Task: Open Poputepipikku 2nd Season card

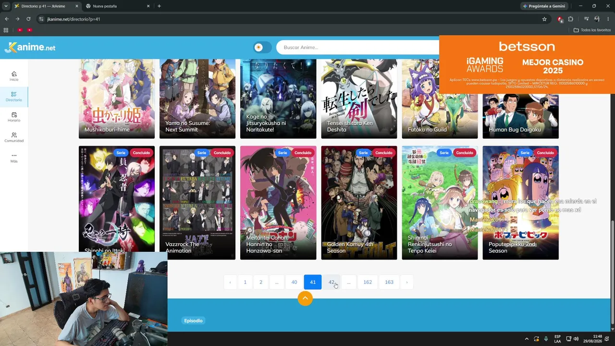Action: (520, 203)
